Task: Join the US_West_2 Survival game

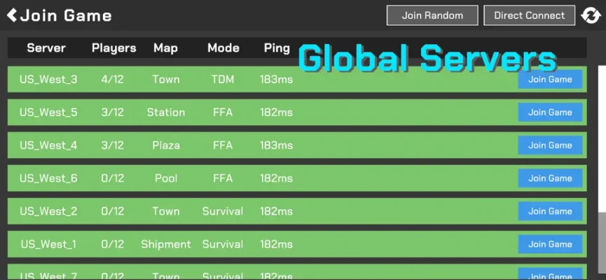Action: pos(550,211)
